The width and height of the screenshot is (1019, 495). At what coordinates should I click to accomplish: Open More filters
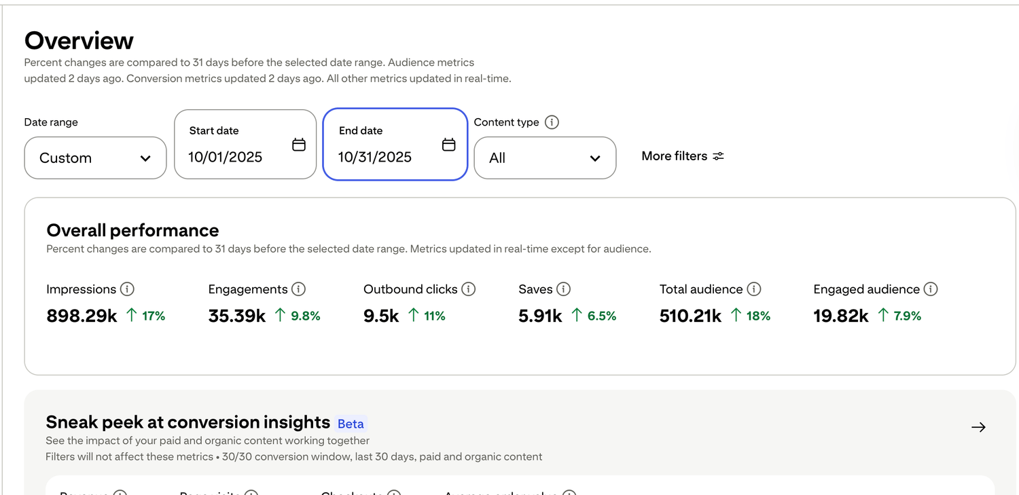682,156
